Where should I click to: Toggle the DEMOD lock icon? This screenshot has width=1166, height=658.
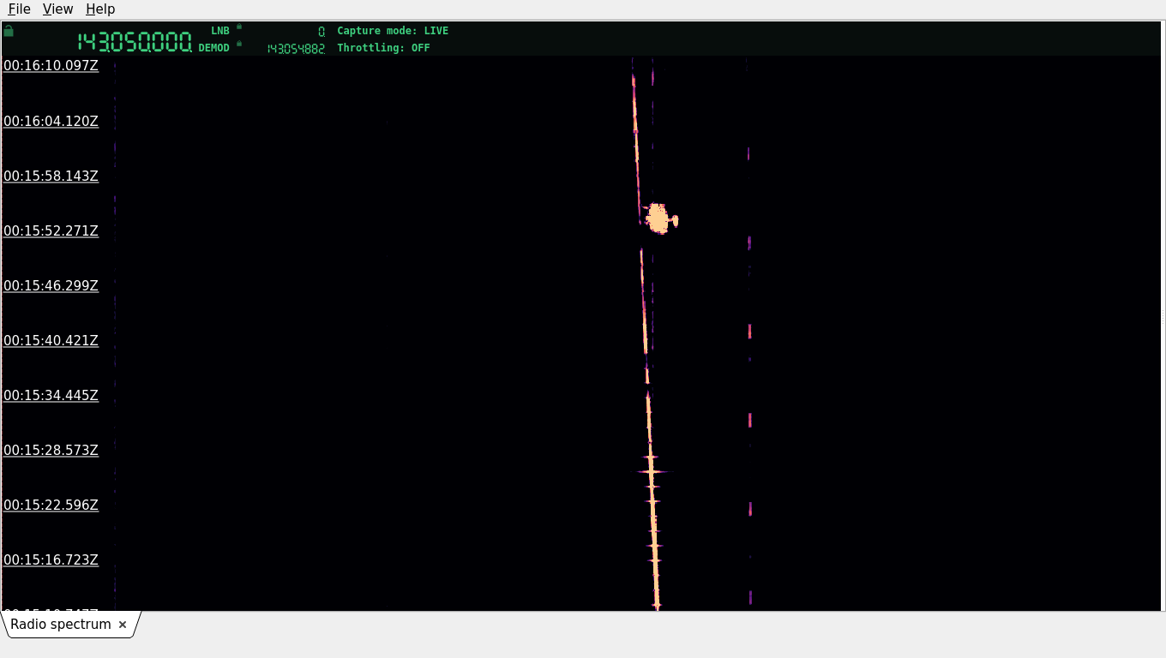click(x=239, y=44)
